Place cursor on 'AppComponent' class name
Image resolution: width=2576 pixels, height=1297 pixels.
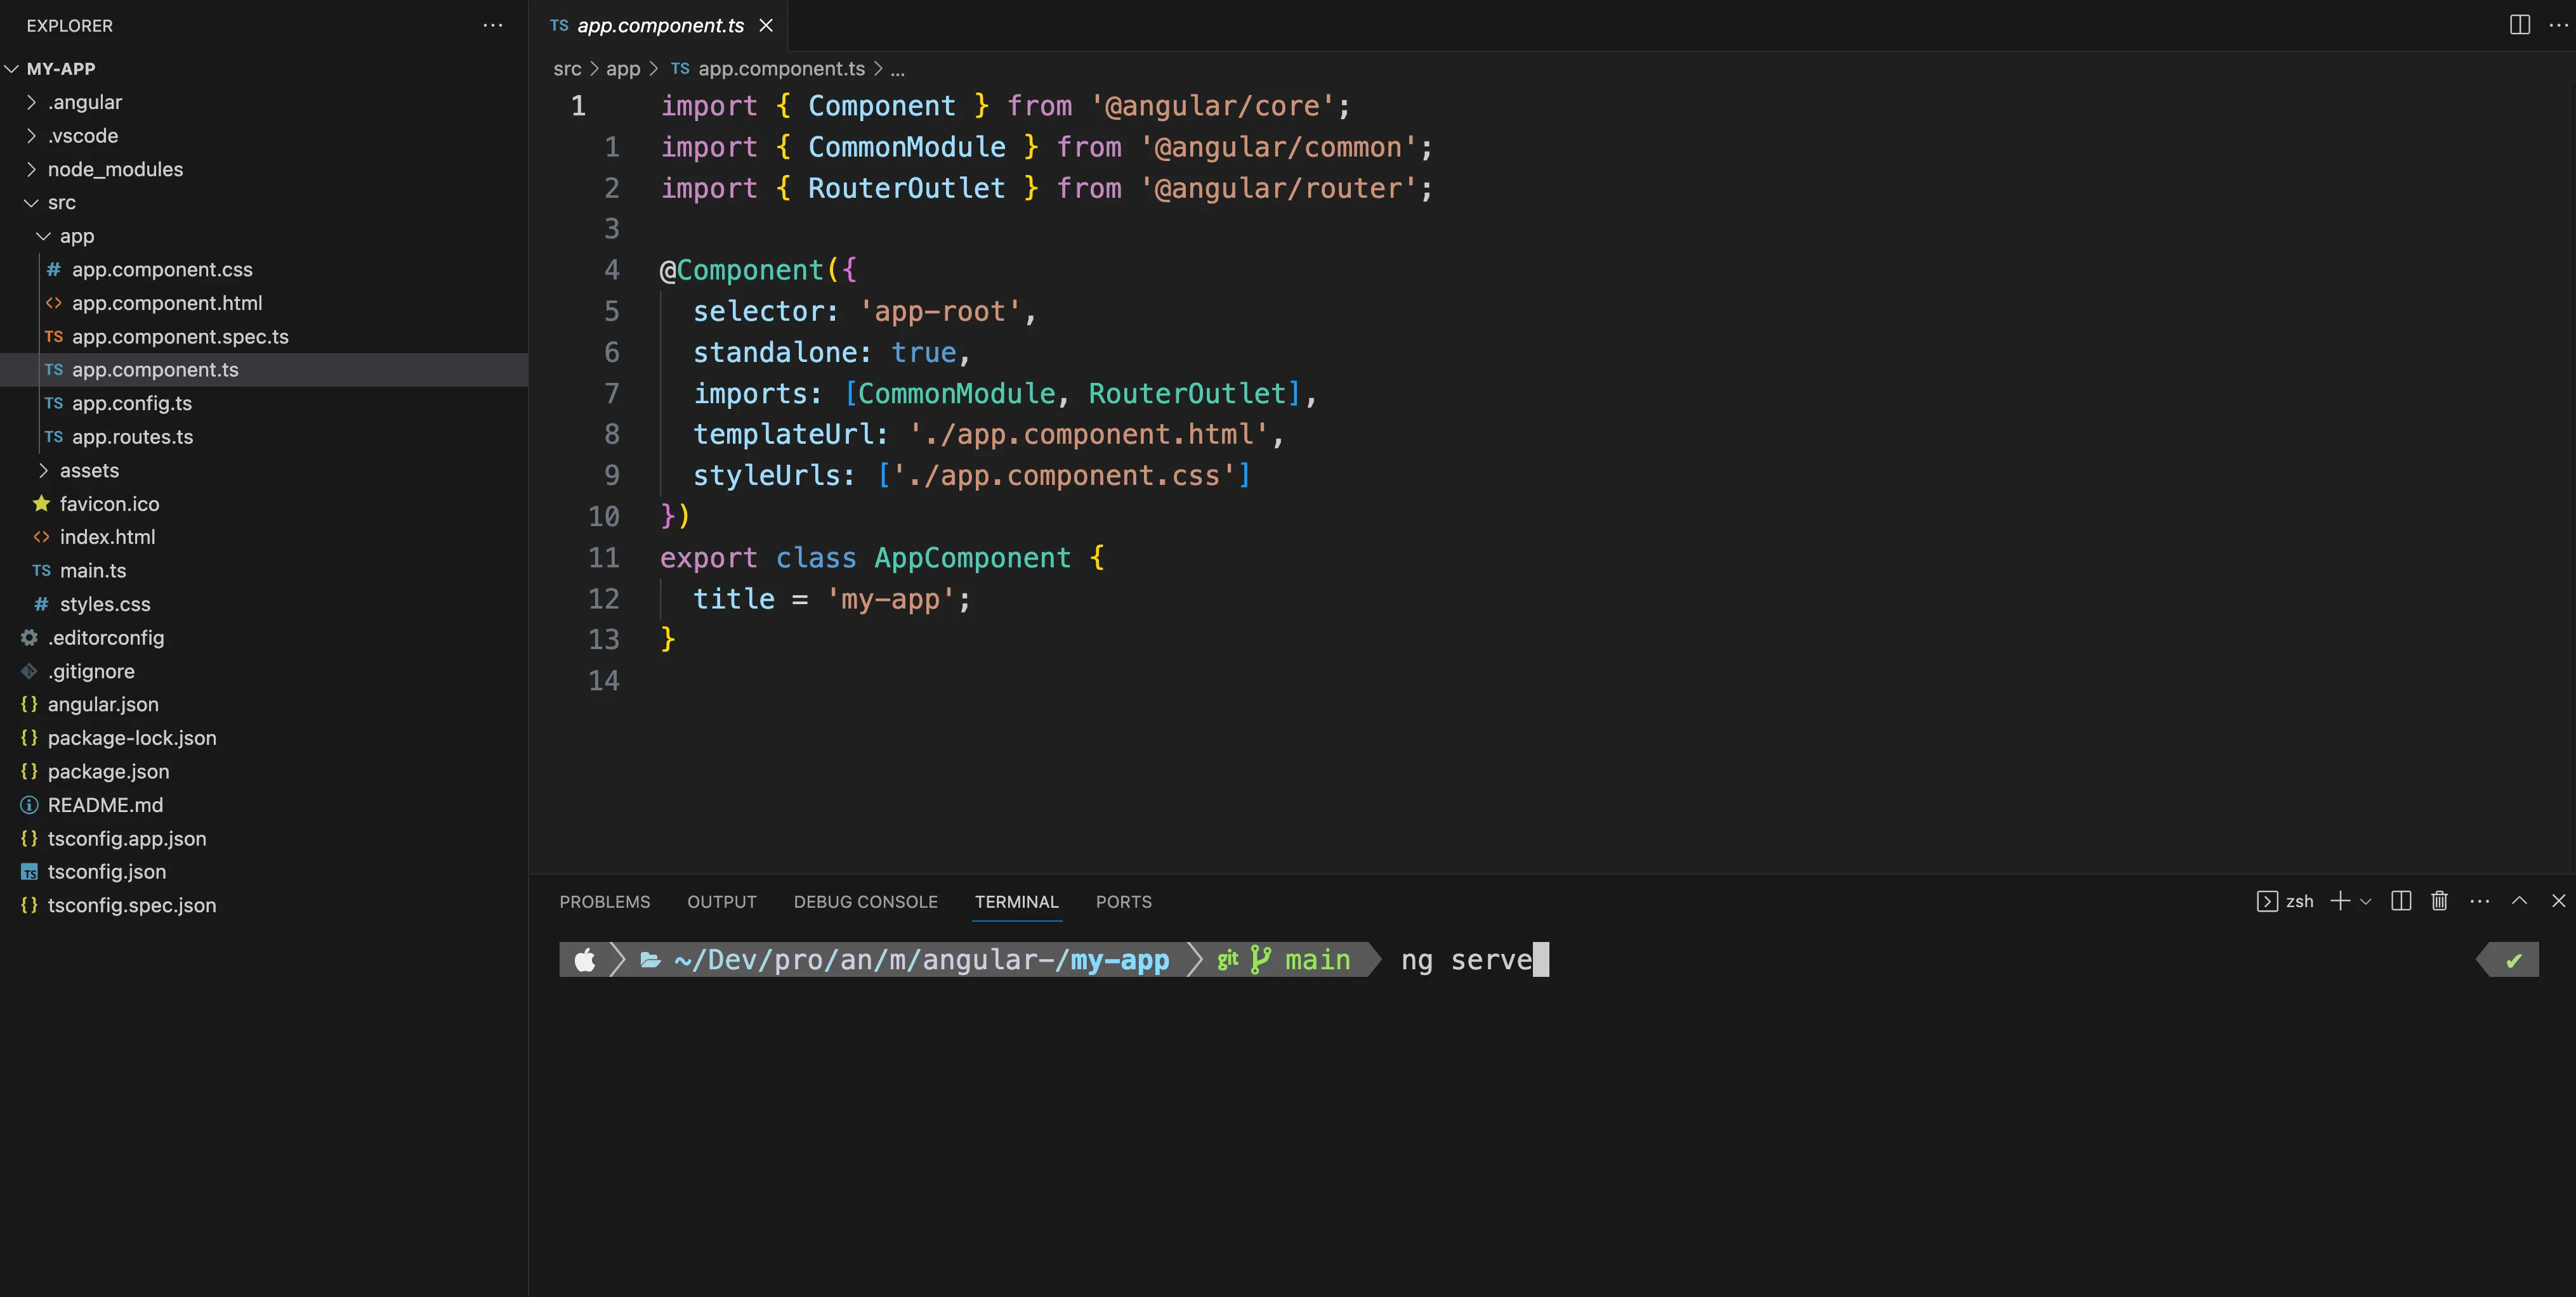[972, 558]
